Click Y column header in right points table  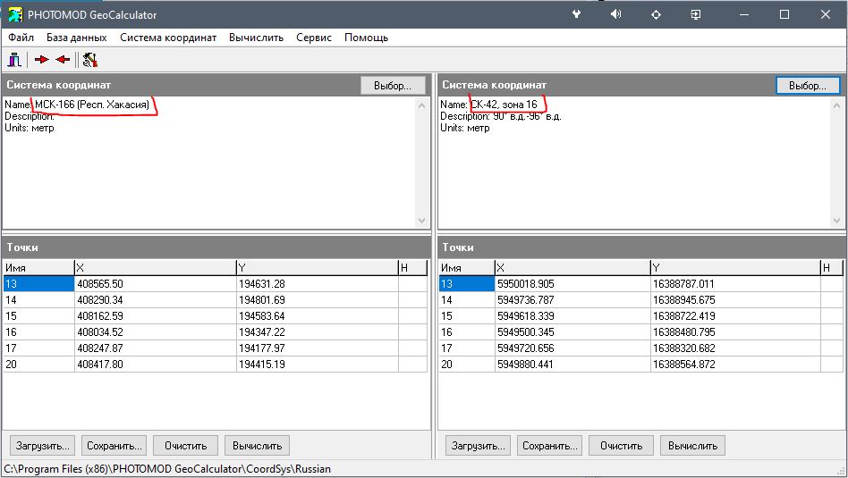(x=735, y=267)
